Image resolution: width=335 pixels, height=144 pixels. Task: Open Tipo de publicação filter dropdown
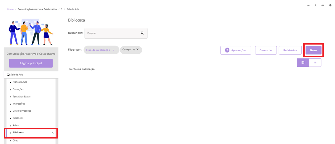pos(101,50)
